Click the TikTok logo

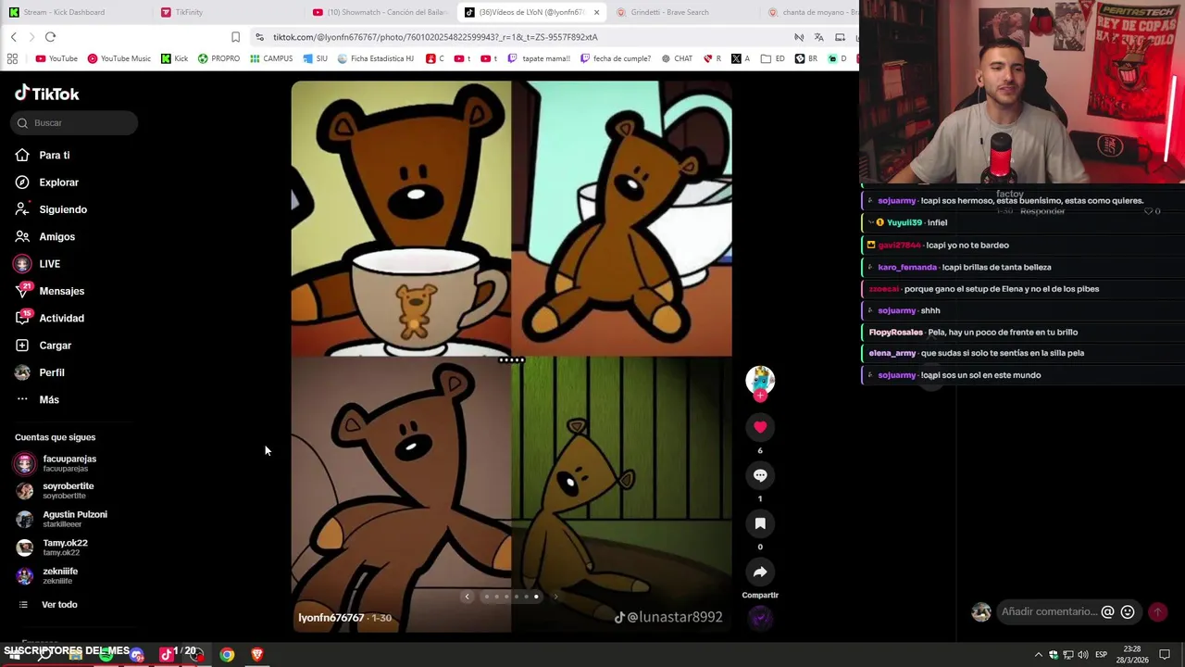tap(47, 94)
